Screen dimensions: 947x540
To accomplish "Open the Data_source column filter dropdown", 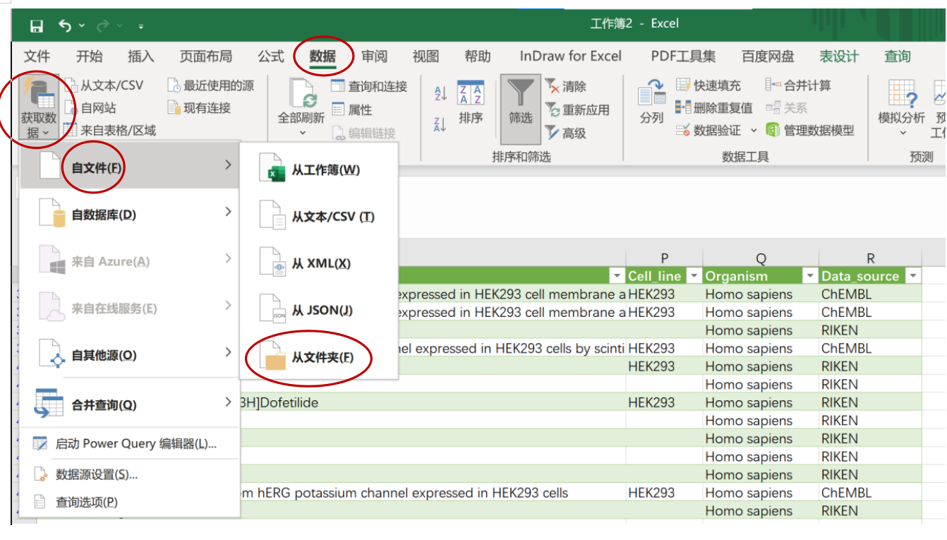I will (914, 276).
